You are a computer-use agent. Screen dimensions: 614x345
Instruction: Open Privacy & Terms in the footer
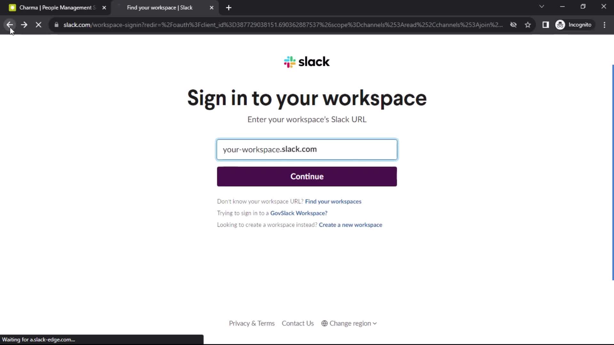(252, 323)
